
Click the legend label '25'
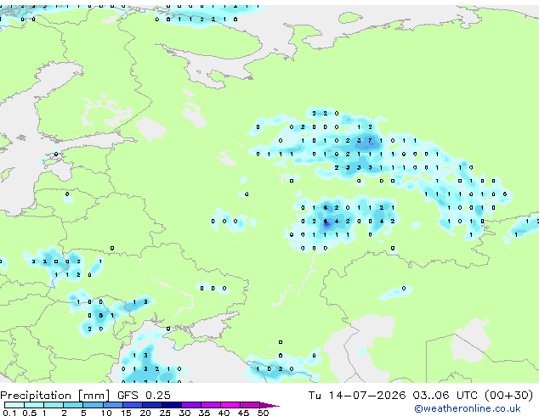pyautogui.click(x=165, y=413)
